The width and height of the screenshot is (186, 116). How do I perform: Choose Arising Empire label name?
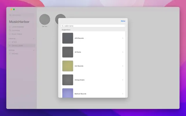pyautogui.click(x=80, y=80)
